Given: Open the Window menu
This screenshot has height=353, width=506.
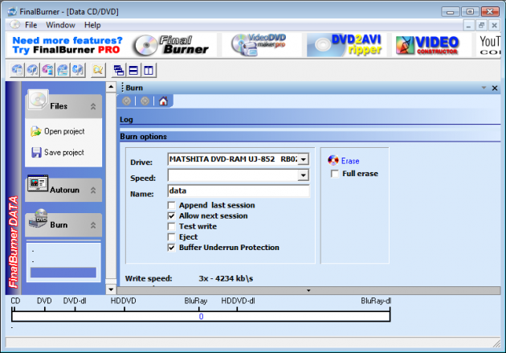Looking at the screenshot, I should click(x=60, y=25).
